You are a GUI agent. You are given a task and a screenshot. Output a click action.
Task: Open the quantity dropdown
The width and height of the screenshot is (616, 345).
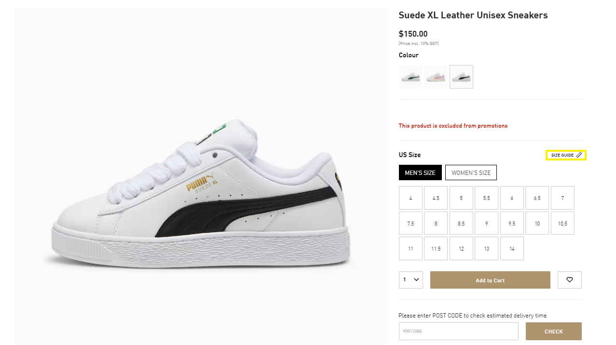pyautogui.click(x=411, y=279)
